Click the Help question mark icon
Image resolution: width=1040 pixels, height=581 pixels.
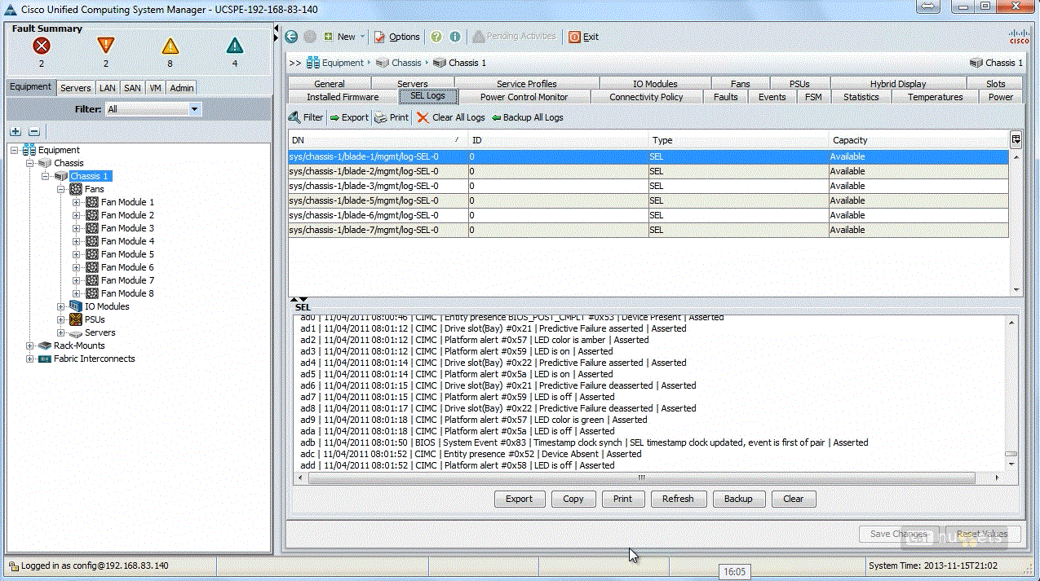(x=436, y=37)
